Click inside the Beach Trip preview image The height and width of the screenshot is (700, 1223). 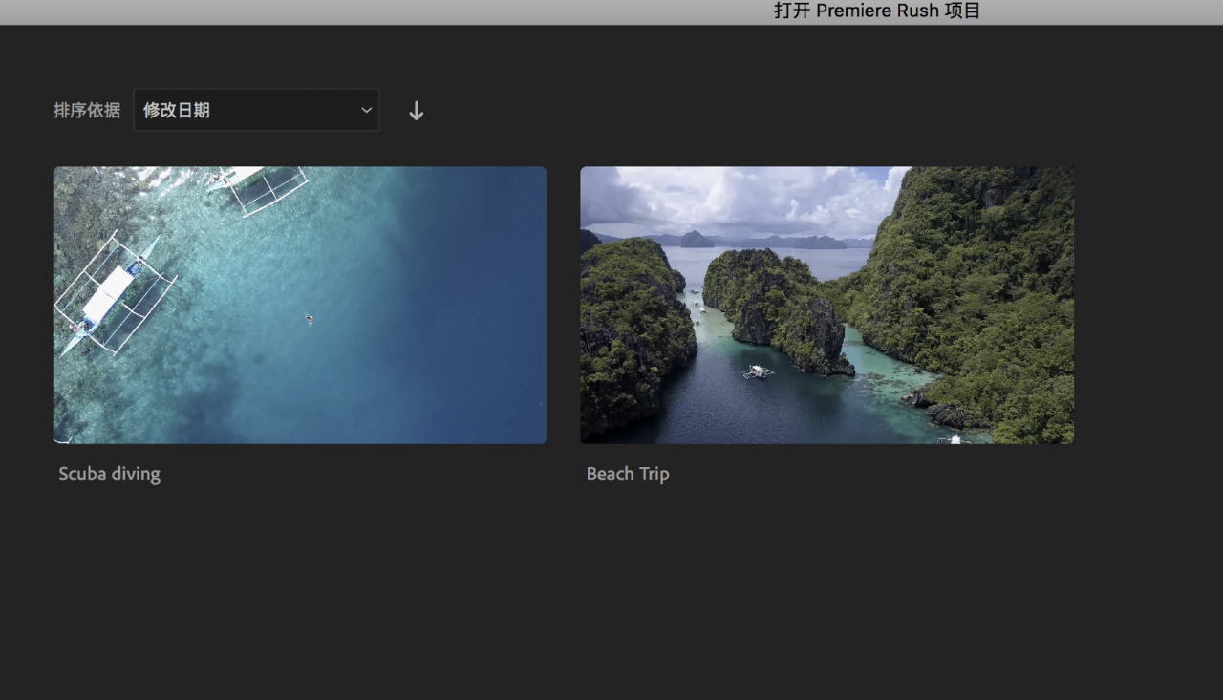coord(826,304)
